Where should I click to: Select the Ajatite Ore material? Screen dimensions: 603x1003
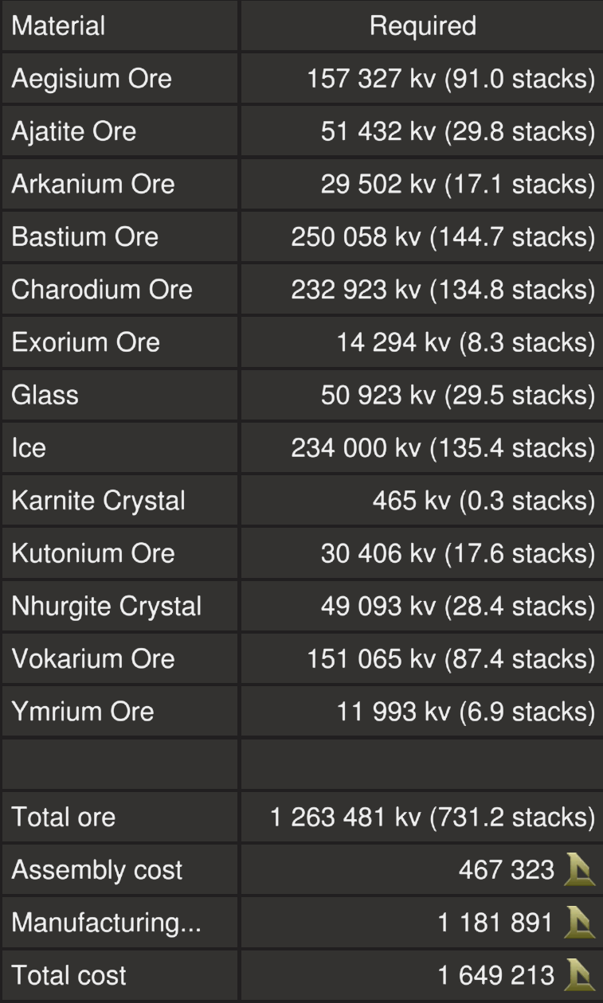point(74,131)
